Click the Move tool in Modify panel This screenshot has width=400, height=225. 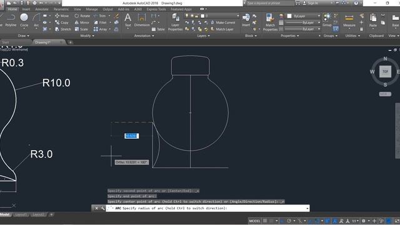[x=62, y=16]
